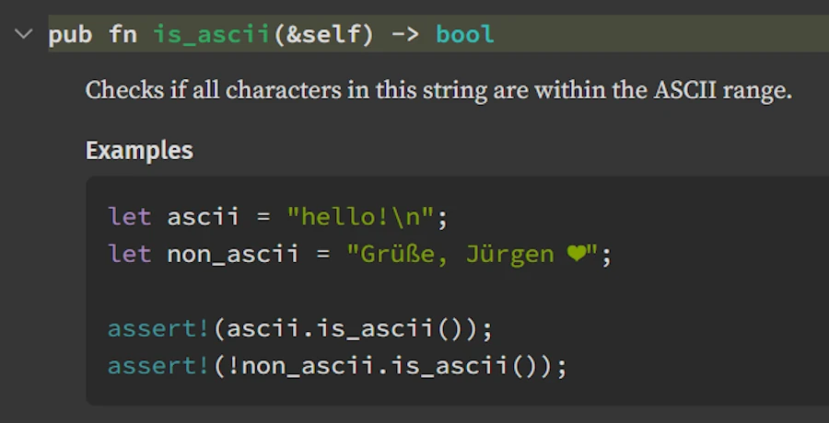Click the heart emoji in the string
Image resolution: width=829 pixels, height=423 pixels.
(x=578, y=255)
